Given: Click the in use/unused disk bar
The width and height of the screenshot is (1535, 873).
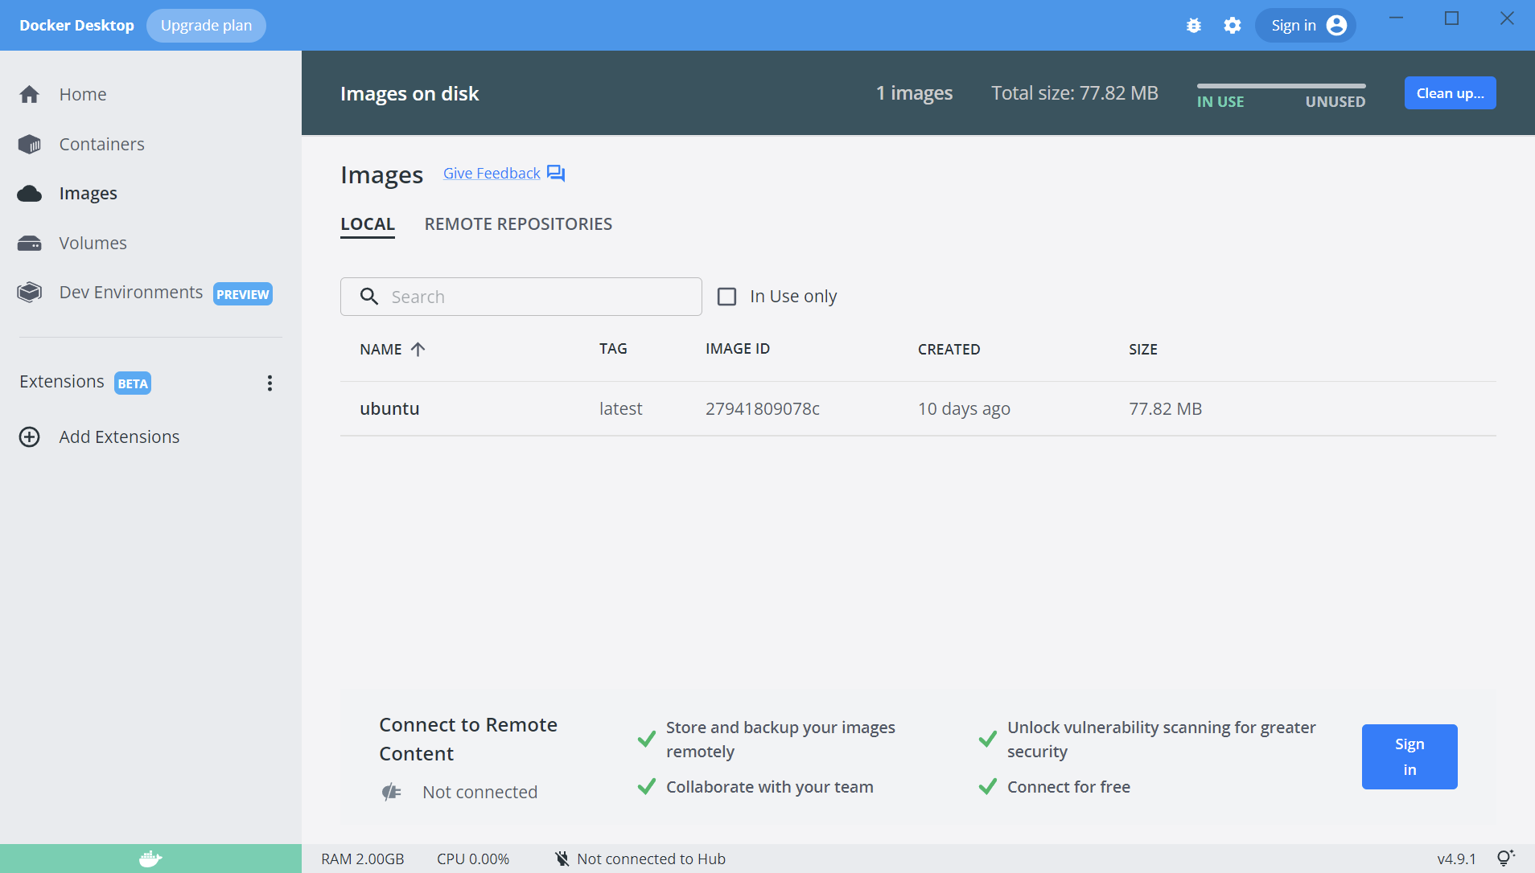Looking at the screenshot, I should [1281, 86].
